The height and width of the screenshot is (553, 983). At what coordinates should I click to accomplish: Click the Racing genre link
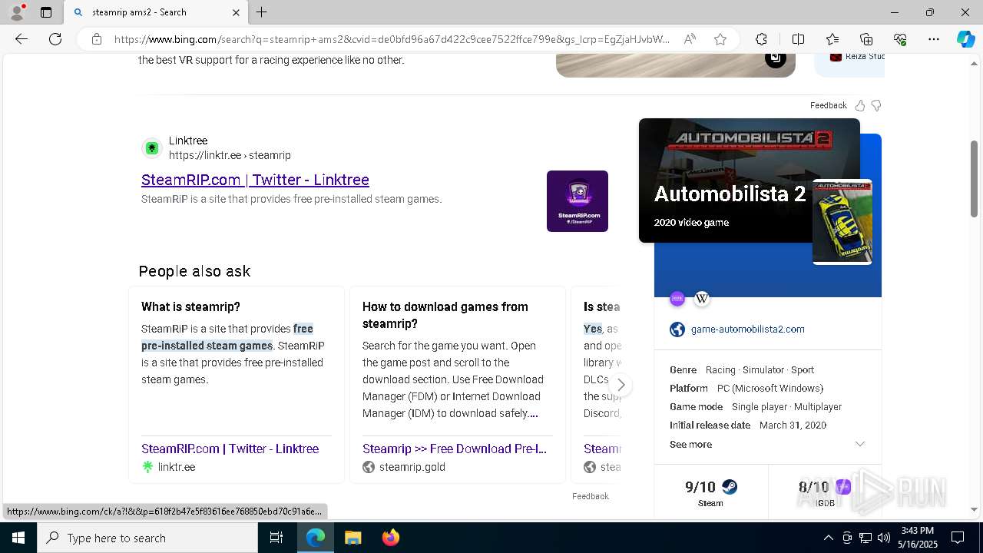[720, 369]
